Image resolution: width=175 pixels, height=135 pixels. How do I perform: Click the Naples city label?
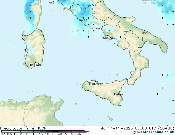(108, 38)
